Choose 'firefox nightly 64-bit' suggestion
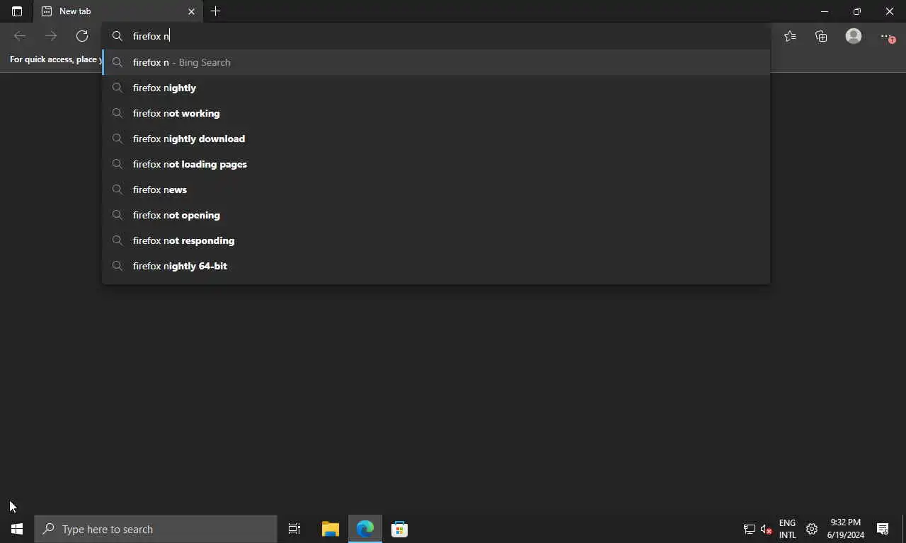The image size is (906, 543). 436,266
